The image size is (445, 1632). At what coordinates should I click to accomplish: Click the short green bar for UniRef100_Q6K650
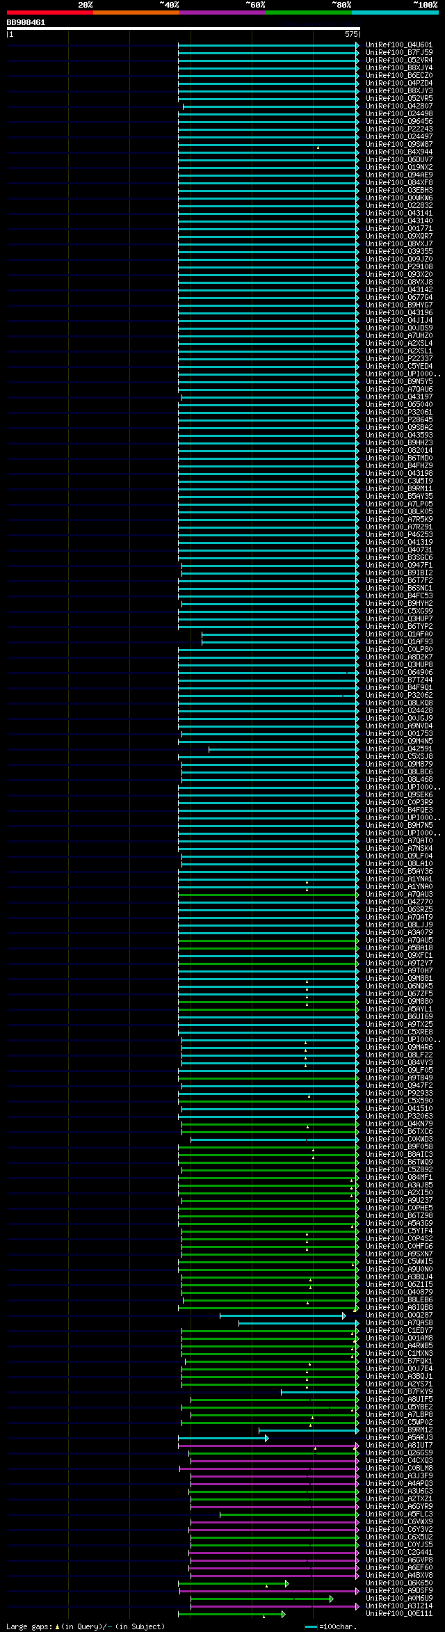pyautogui.click(x=234, y=1583)
